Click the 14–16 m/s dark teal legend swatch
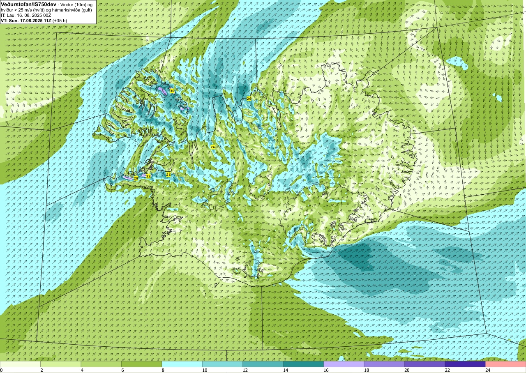526x373 pixels. click(303, 364)
